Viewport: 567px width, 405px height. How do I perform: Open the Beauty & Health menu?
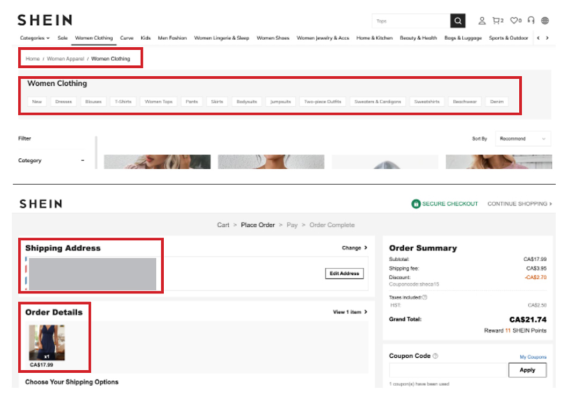(418, 38)
